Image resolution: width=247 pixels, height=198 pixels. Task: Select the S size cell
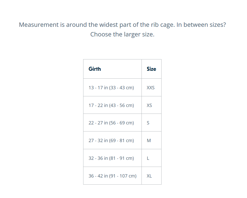tap(151, 123)
